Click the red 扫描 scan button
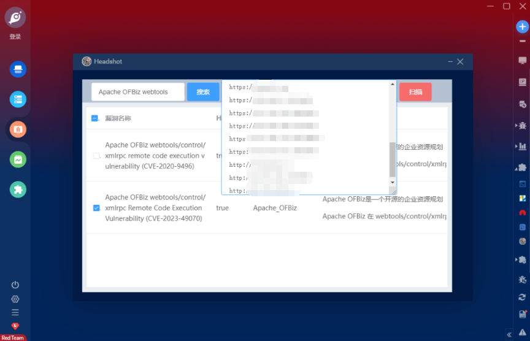The height and width of the screenshot is (341, 530). [415, 92]
